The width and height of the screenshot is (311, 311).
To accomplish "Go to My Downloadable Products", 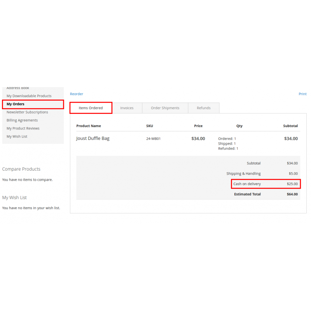I will [29, 96].
